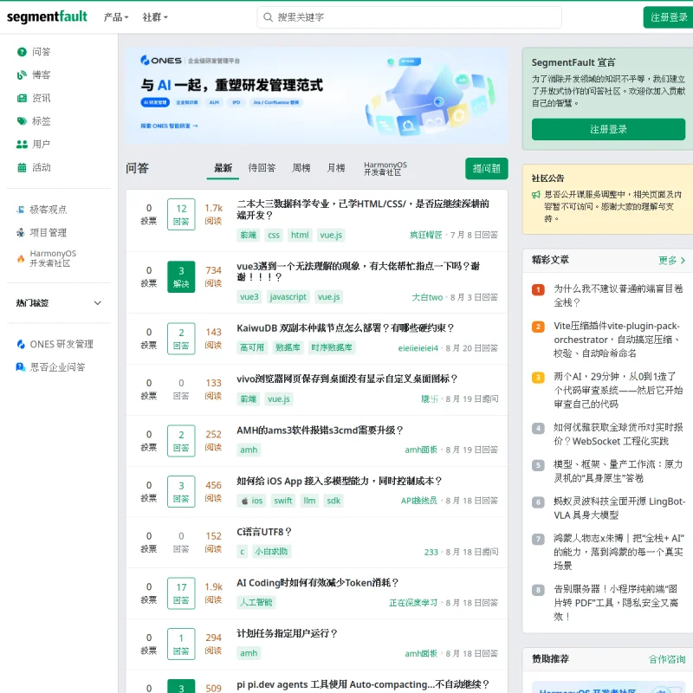Click the sdk tag

[334, 501]
